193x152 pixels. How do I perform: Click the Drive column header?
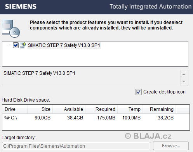(15, 109)
